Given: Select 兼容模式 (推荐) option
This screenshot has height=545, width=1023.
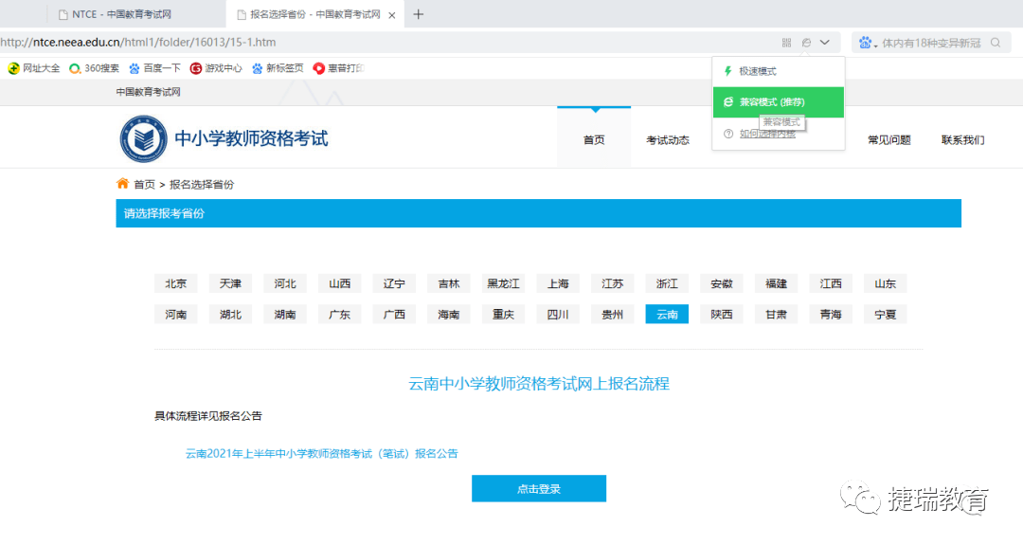Looking at the screenshot, I should click(771, 102).
